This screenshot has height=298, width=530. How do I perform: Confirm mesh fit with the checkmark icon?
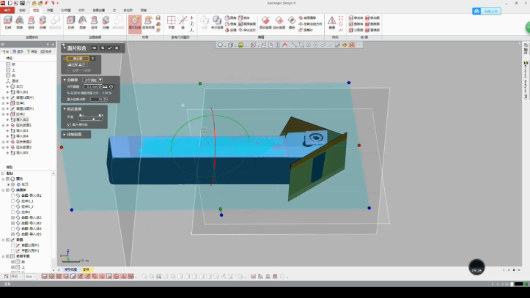109,48
